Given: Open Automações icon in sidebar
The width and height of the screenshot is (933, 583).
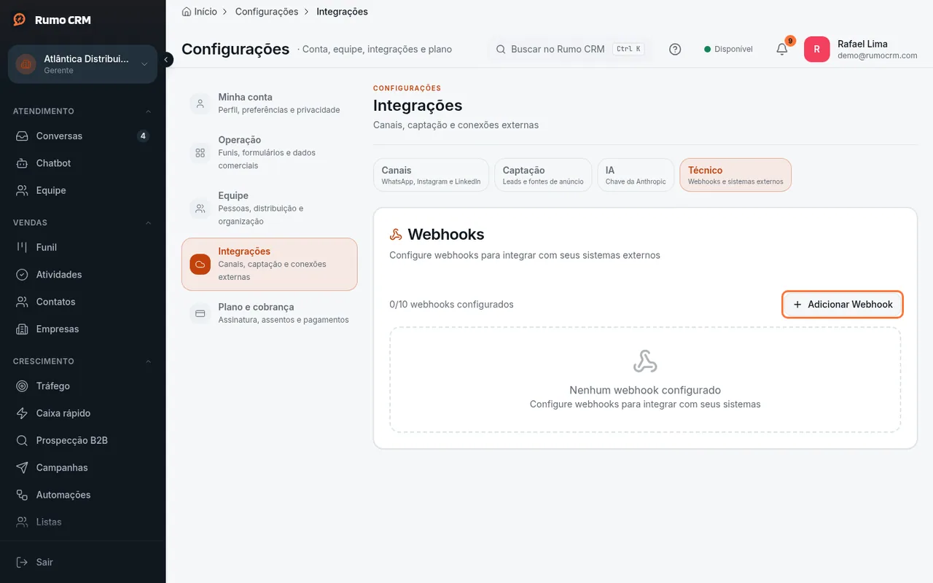Looking at the screenshot, I should 23,495.
